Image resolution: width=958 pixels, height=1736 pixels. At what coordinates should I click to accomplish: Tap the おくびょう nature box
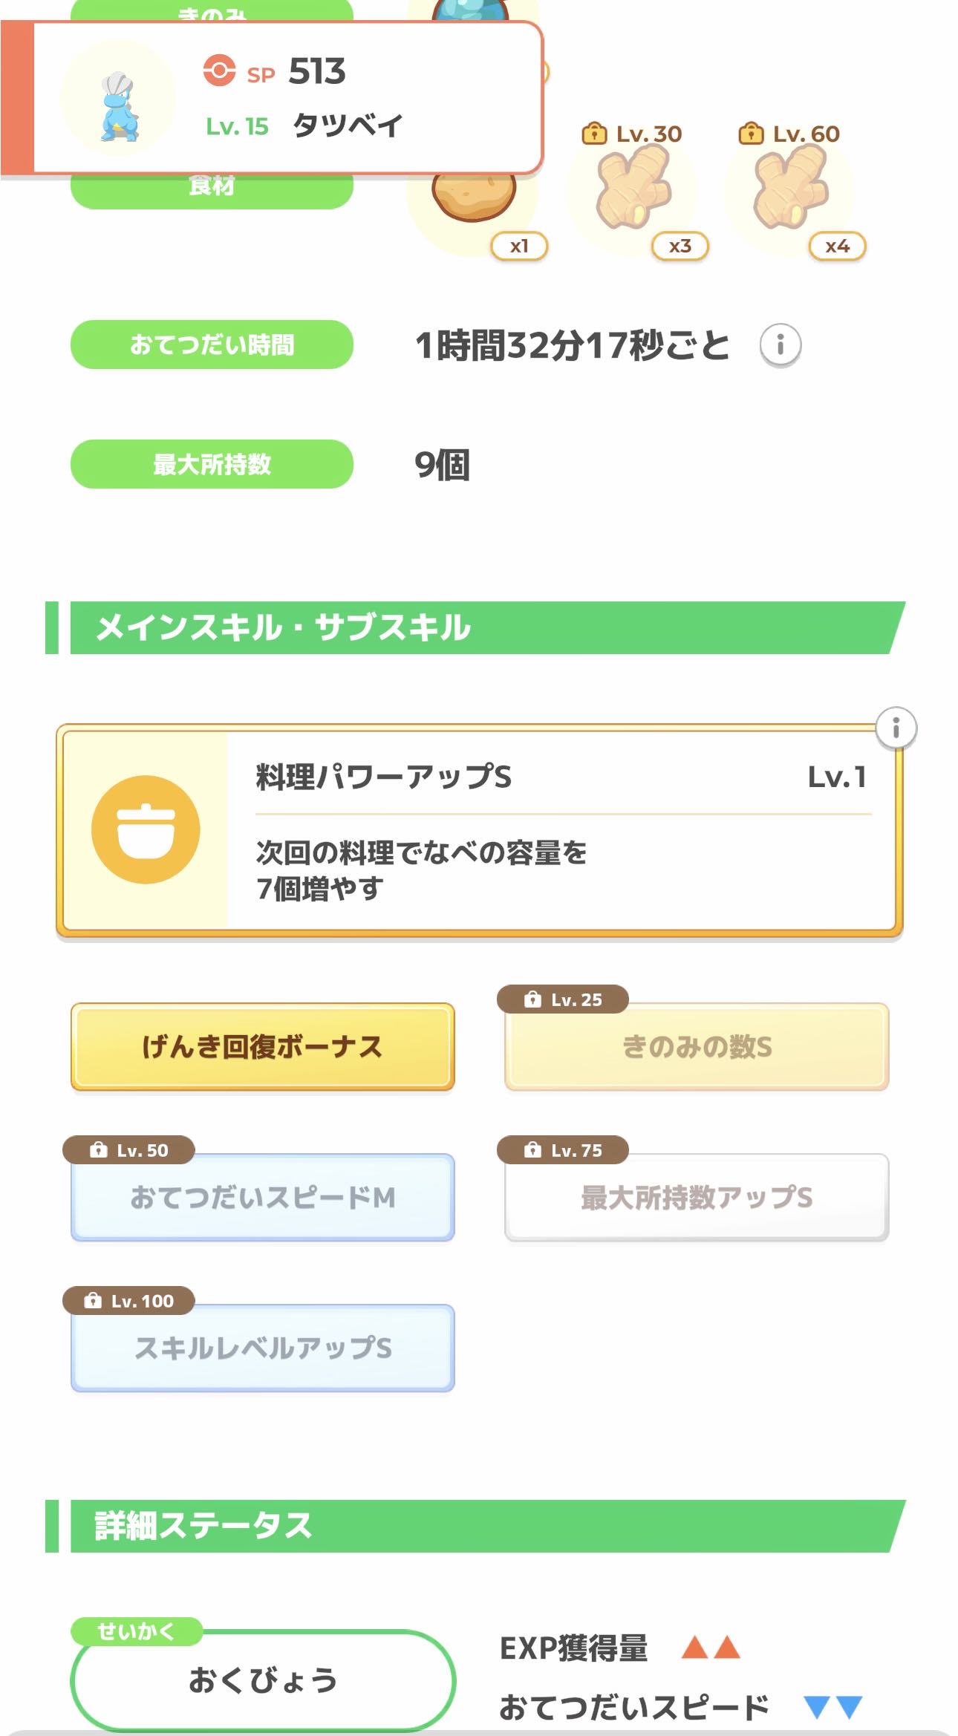(x=262, y=1680)
